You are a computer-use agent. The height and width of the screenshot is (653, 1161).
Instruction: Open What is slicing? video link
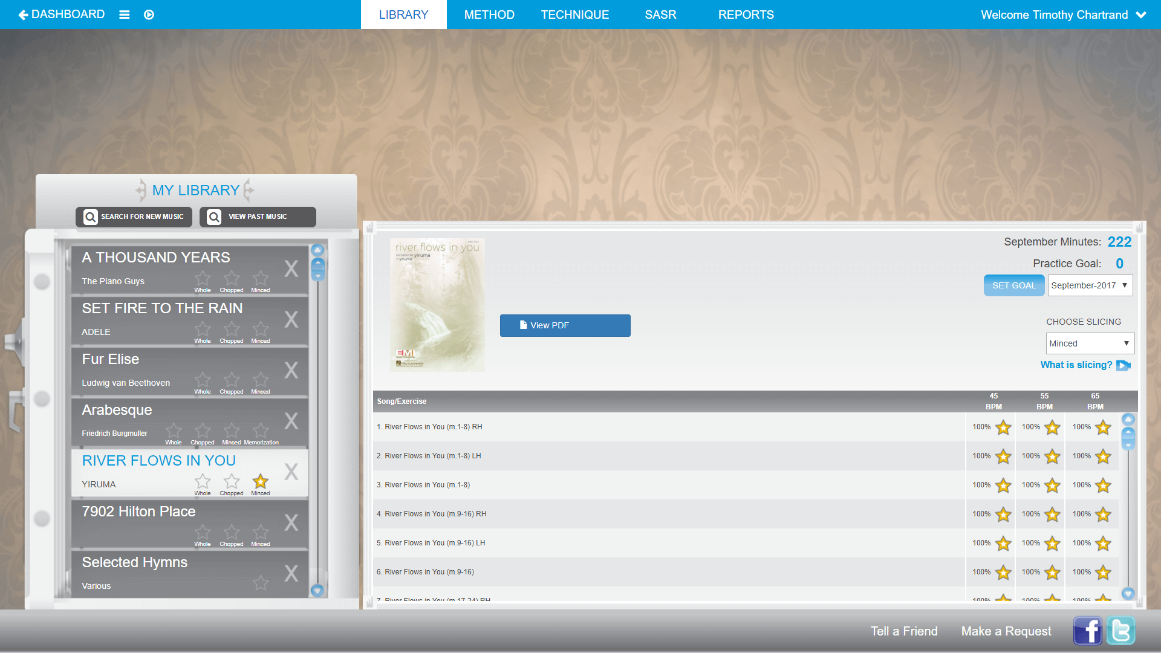(x=1085, y=365)
